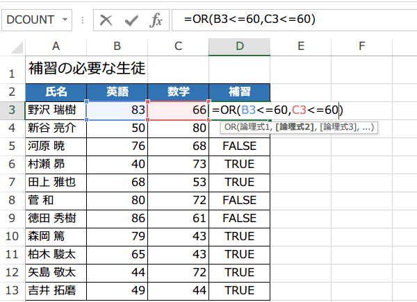Click the Name Box showing DCOUNT
The width and height of the screenshot is (417, 302).
pos(37,20)
